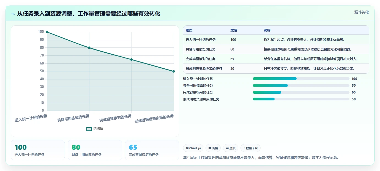Select the chart point at value 50
The width and height of the screenshot is (380, 171).
click(x=174, y=71)
